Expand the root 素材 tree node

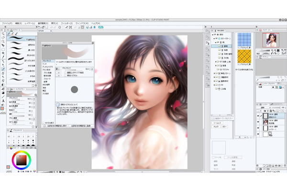coord(211,35)
